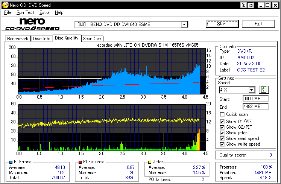Open the drive selection dropdown arrow
This screenshot has width=281, height=184.
pos(184,24)
